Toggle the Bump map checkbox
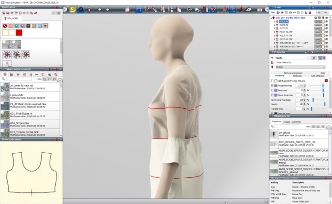The width and height of the screenshot is (332, 204). click(273, 90)
